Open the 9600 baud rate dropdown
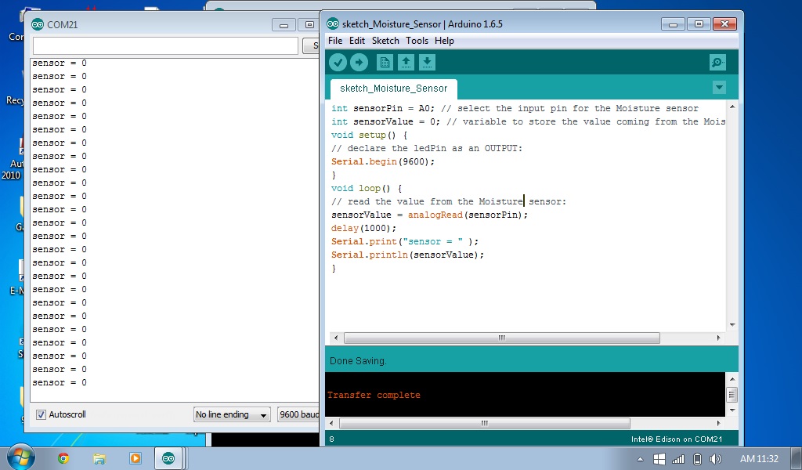The width and height of the screenshot is (802, 470). click(x=298, y=414)
